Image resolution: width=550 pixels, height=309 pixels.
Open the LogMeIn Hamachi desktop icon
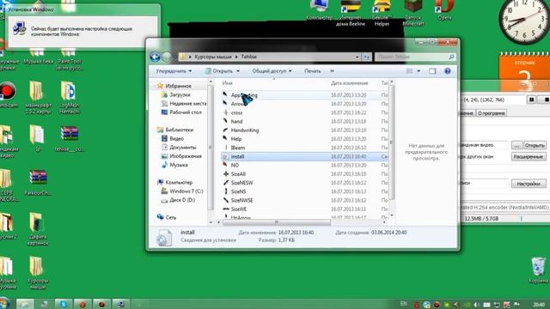(69, 97)
